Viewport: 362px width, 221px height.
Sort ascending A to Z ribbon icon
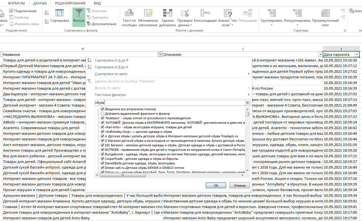[47, 12]
